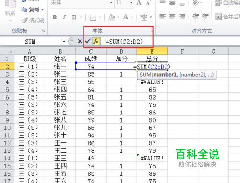Open the Copy (复制) dropdown arrow
Image resolution: width=240 pixels, height=183 pixels.
(x=42, y=10)
